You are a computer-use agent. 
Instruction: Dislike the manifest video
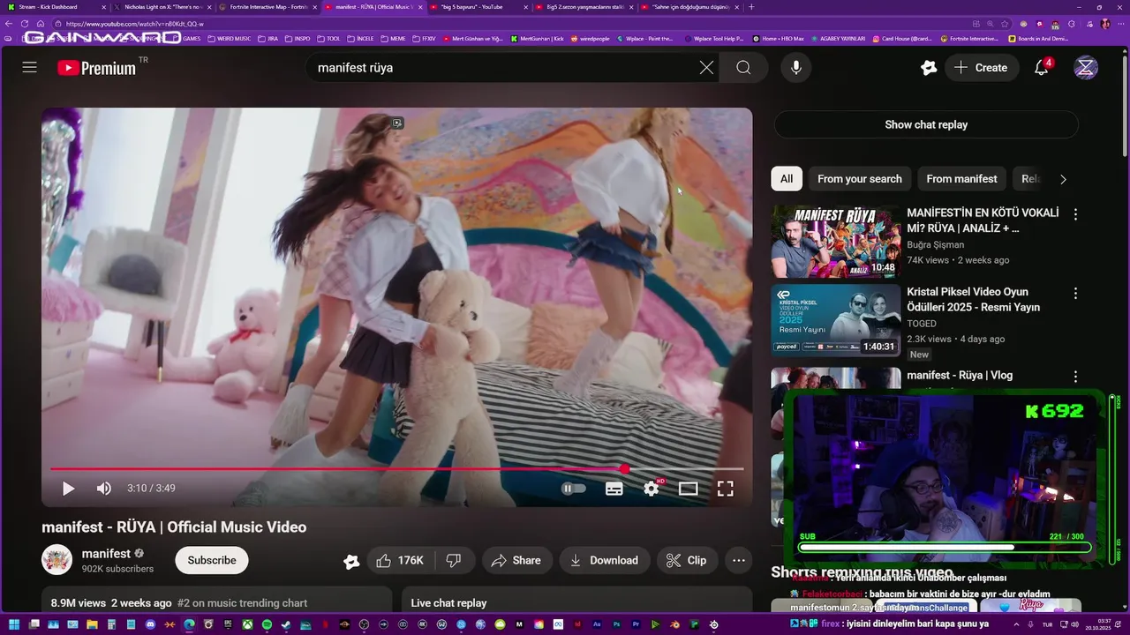click(x=454, y=560)
